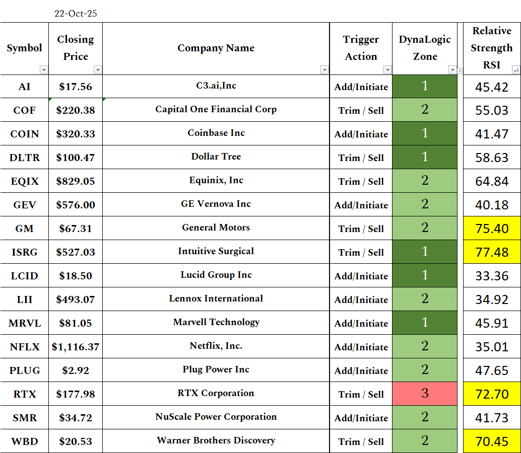Click the LII symbol cell
Screen dimensions: 521x453
click(x=25, y=299)
